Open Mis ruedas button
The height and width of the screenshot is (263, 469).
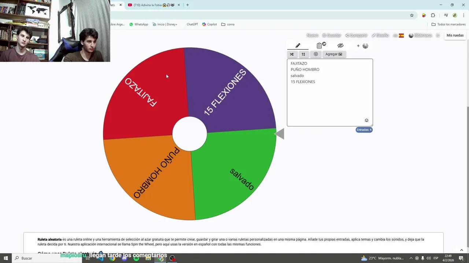pyautogui.click(x=455, y=35)
